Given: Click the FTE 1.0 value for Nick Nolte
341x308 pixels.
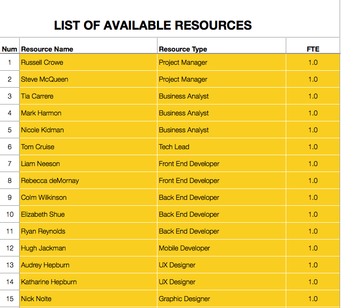Looking at the screenshot, I should click(x=313, y=299).
